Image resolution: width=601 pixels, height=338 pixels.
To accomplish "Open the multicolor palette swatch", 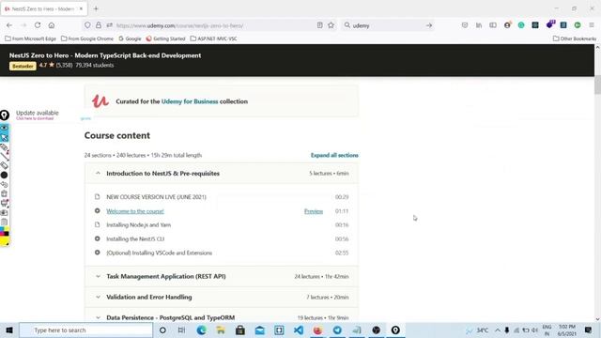I will click(x=4, y=232).
